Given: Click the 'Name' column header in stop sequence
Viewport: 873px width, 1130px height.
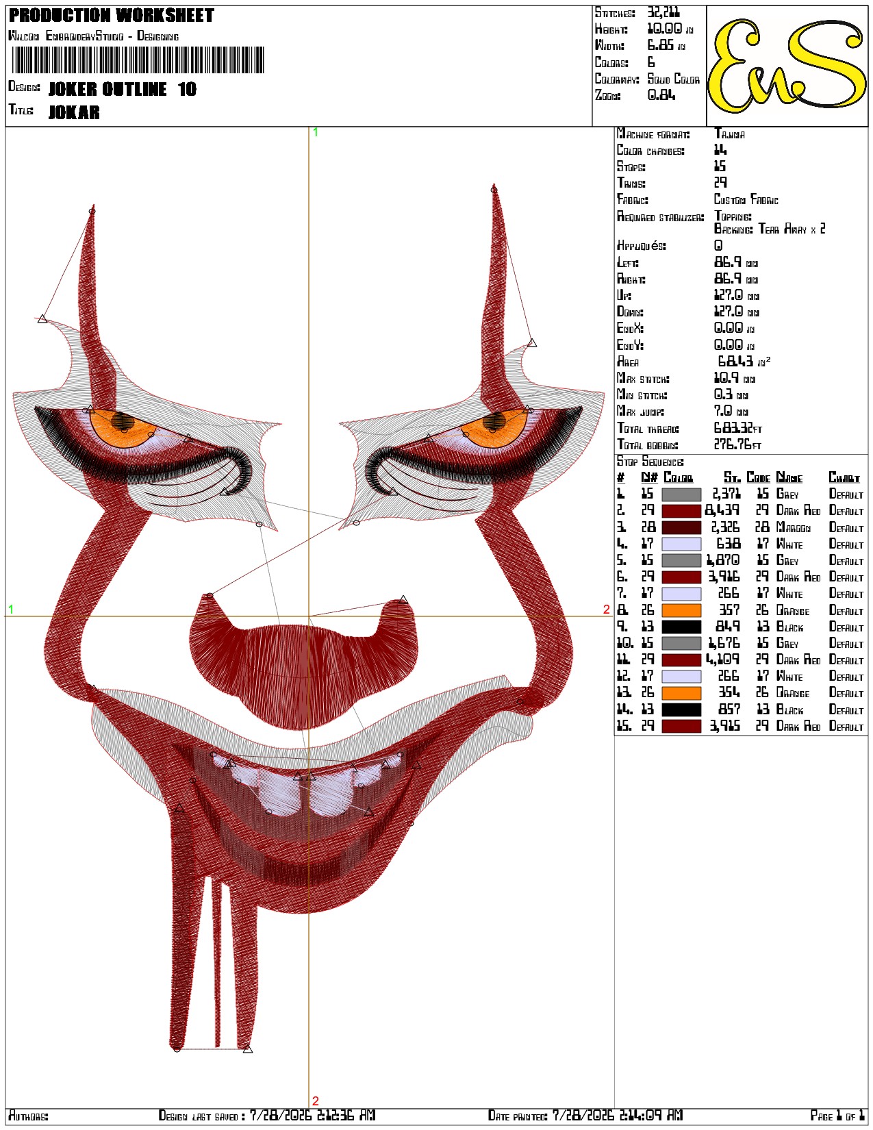Looking at the screenshot, I should click(789, 478).
